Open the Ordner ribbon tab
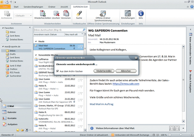194x137 pixels. [x=52, y=7]
